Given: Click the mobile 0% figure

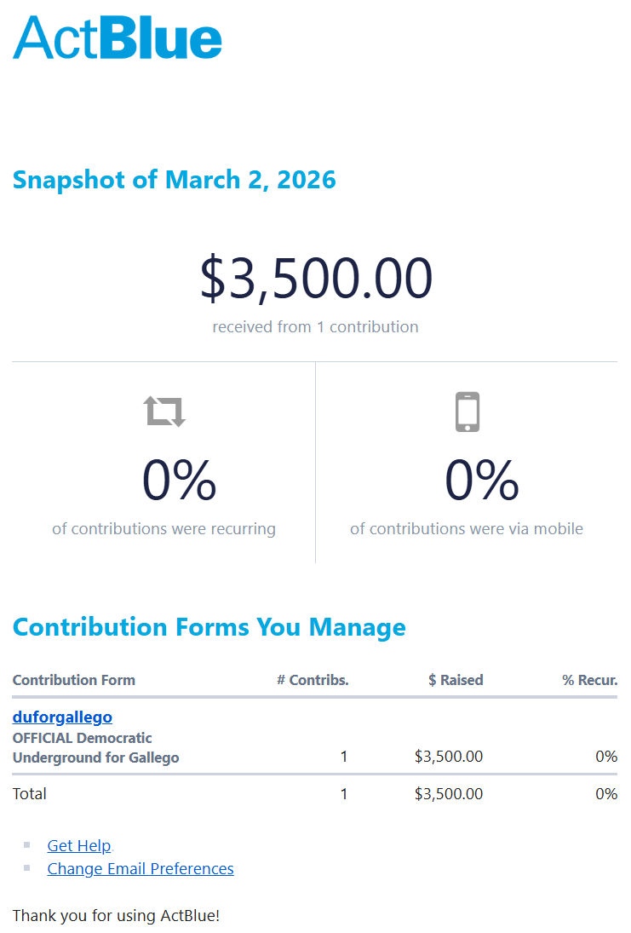Looking at the screenshot, I should 482,480.
